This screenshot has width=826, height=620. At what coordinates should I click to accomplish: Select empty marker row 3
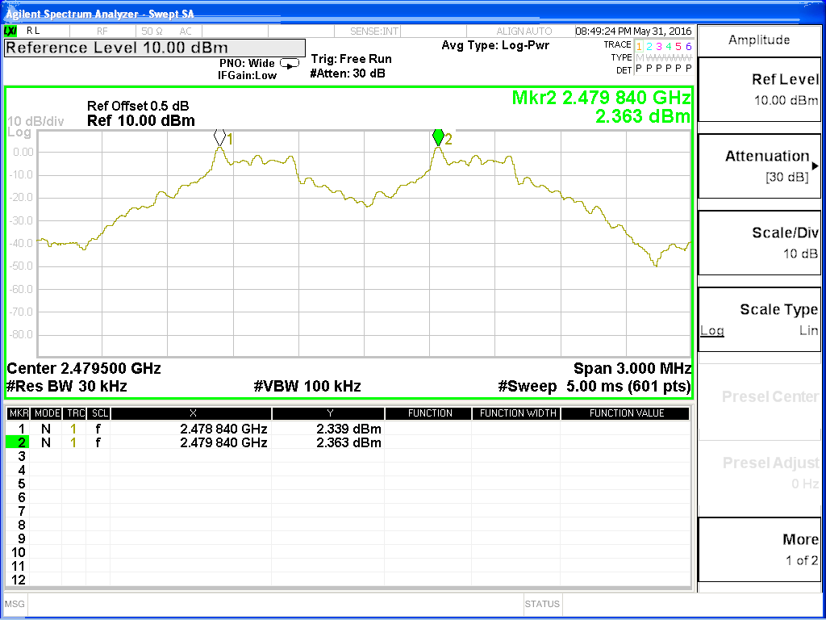coord(348,457)
